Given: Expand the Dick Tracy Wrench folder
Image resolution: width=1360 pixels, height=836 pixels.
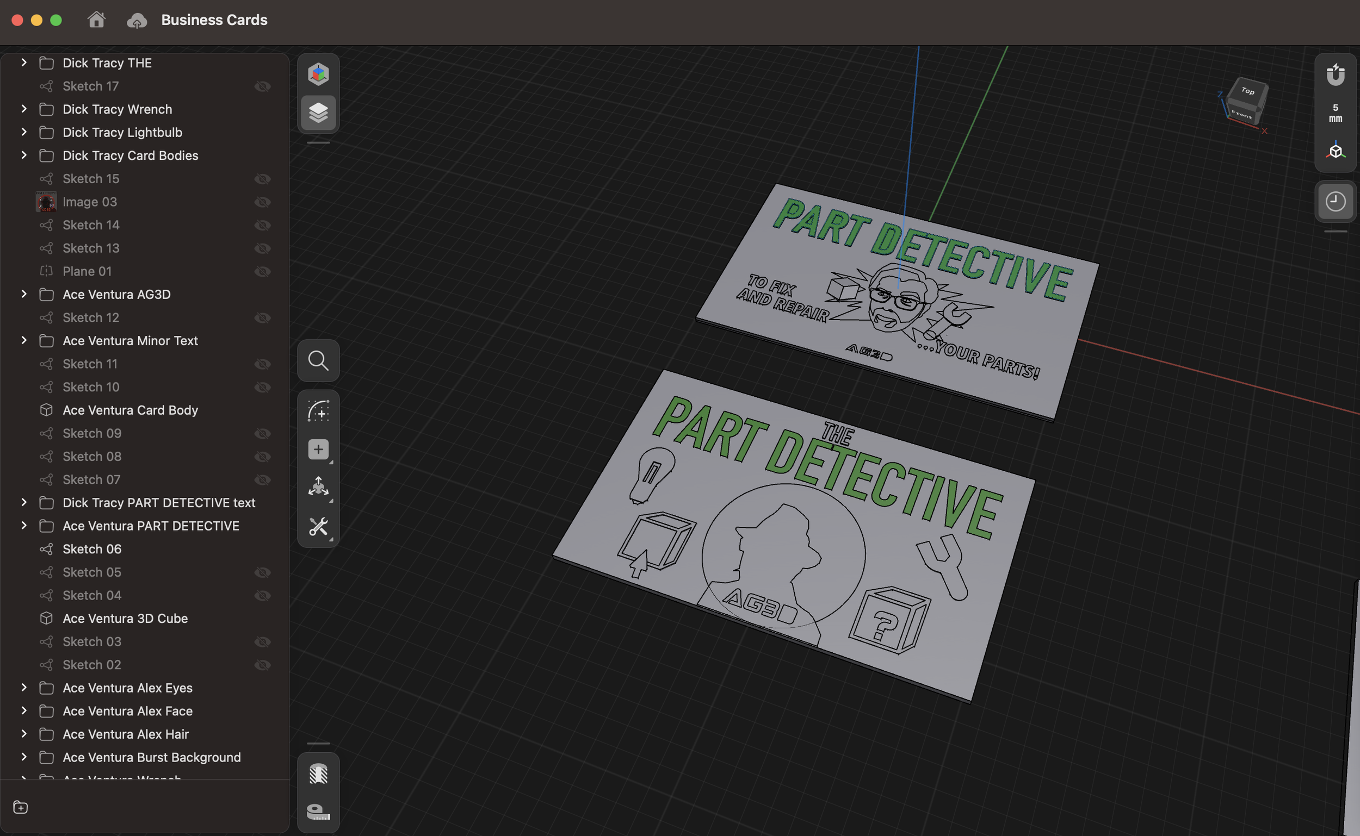Looking at the screenshot, I should tap(24, 109).
